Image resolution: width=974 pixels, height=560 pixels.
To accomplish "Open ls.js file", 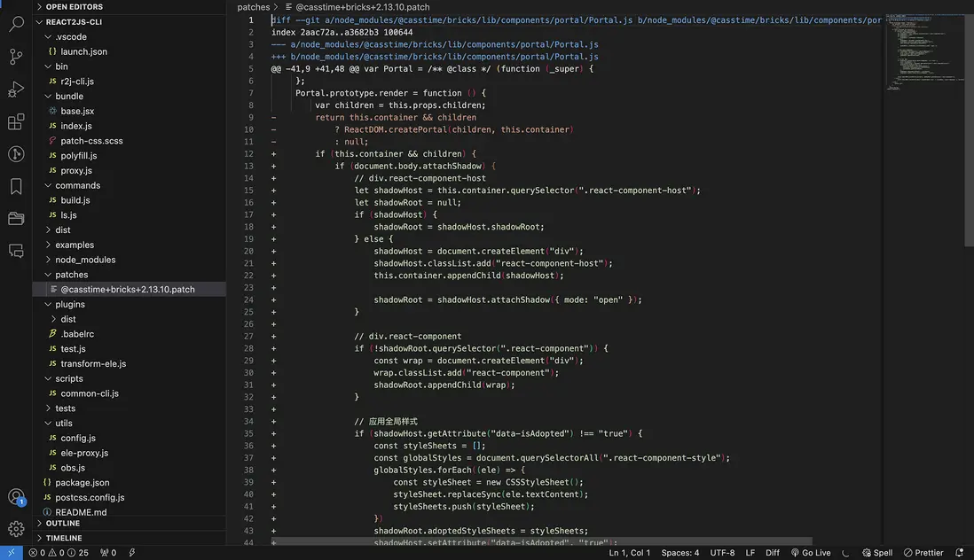I will (x=130, y=215).
